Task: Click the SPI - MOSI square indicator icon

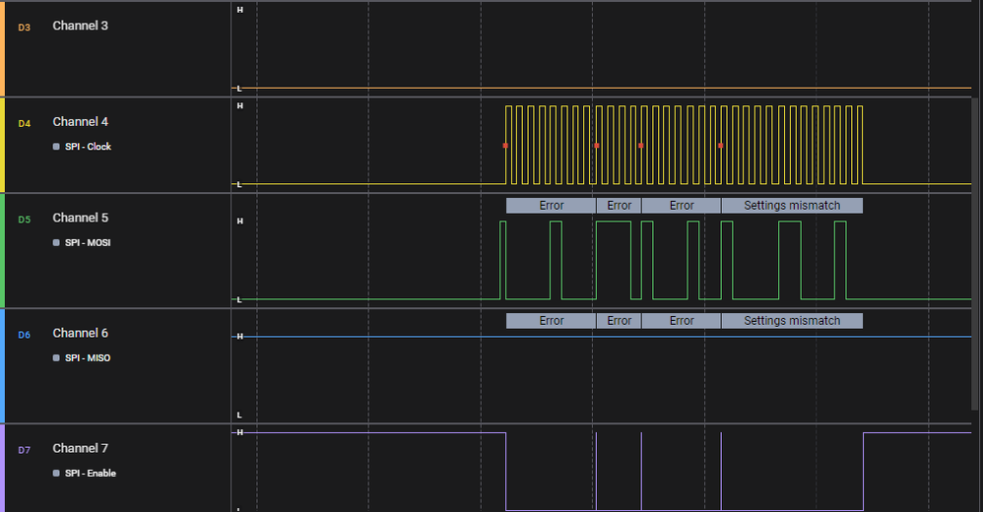Action: coord(56,242)
